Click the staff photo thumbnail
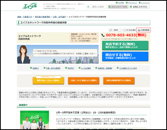The height and width of the screenshot is (130, 167). click(34, 120)
